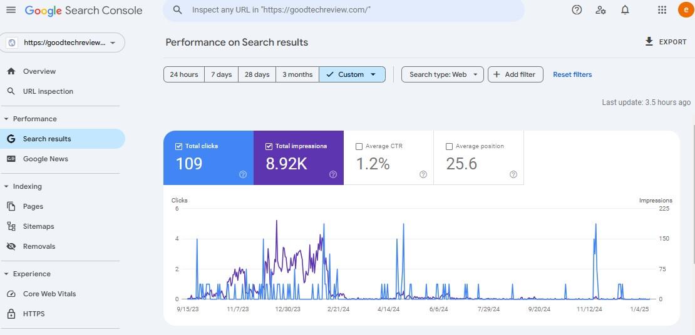
Task: Click the Overview home icon
Action: (11, 71)
